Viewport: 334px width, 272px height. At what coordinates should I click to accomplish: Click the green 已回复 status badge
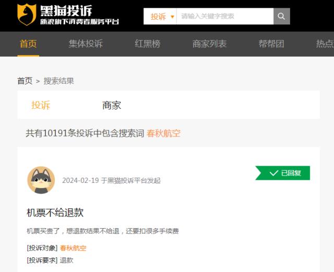tap(283, 173)
